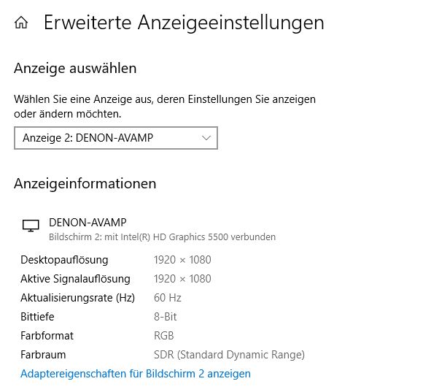Click the Farbformat label
Viewport: 431px width, 392px height.
[47, 336]
